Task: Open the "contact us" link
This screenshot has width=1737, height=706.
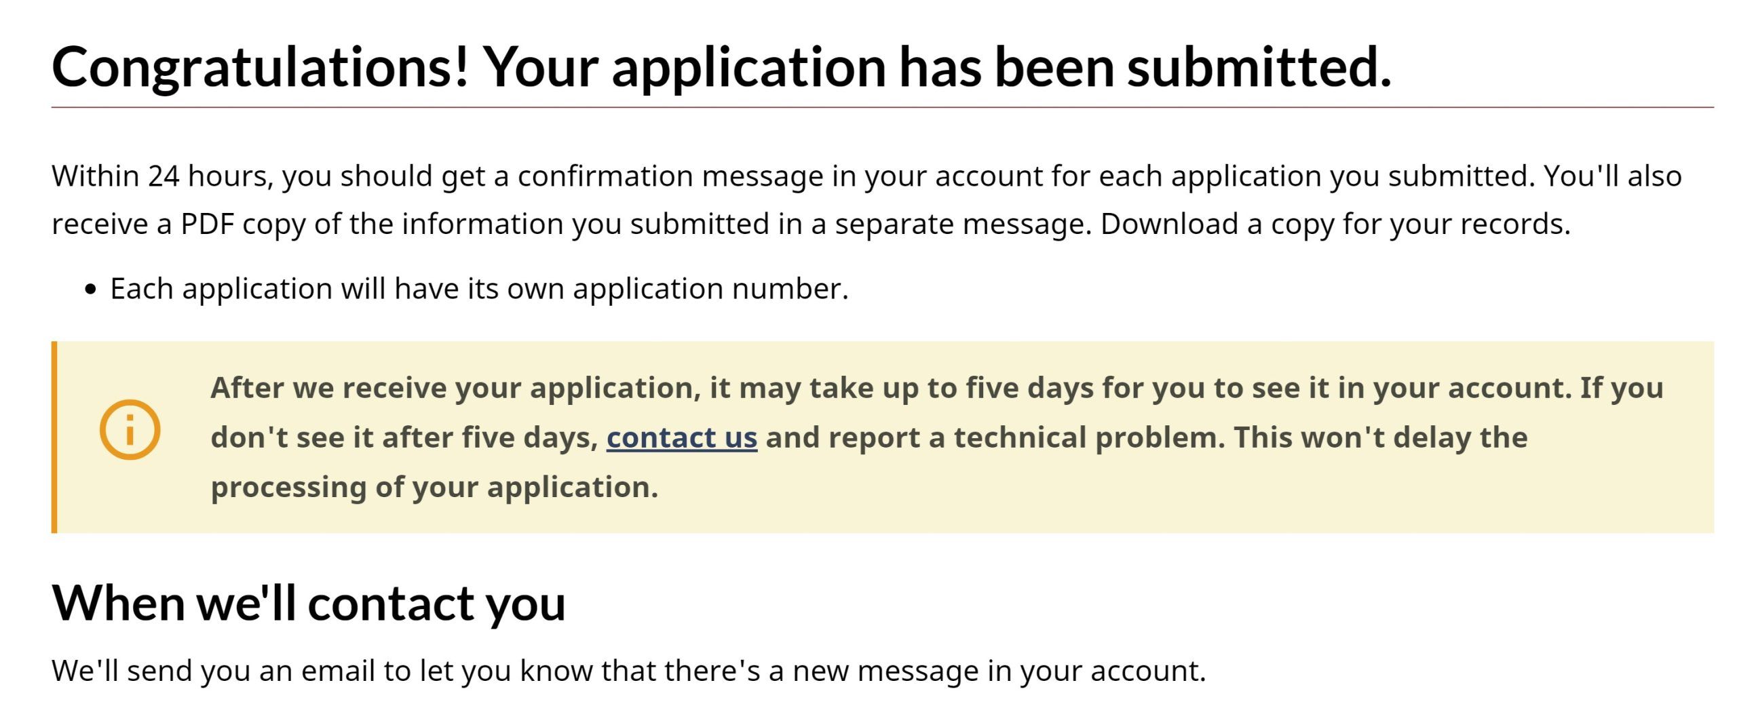Action: [681, 437]
